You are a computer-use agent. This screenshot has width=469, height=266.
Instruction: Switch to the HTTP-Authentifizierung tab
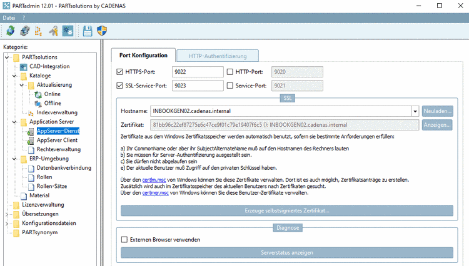coord(218,56)
